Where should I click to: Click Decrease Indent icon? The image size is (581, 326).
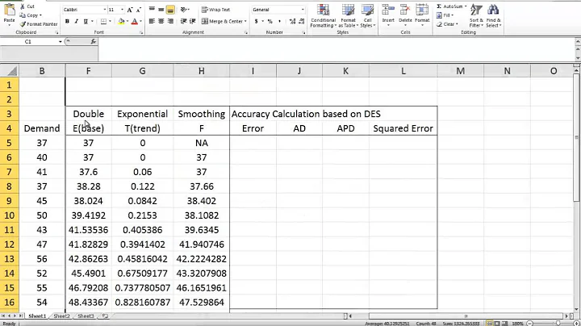tap(183, 22)
